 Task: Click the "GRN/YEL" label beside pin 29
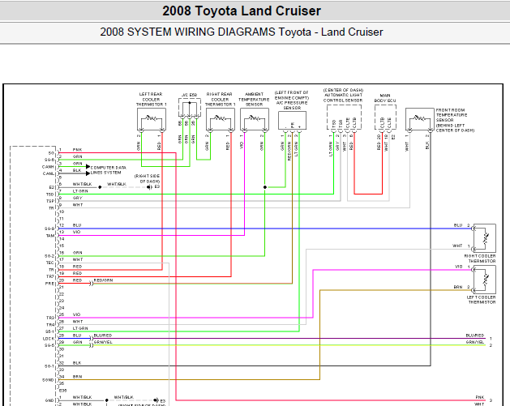103,342
